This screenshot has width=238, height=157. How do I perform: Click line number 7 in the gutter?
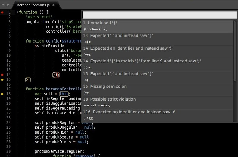[x=10, y=41]
